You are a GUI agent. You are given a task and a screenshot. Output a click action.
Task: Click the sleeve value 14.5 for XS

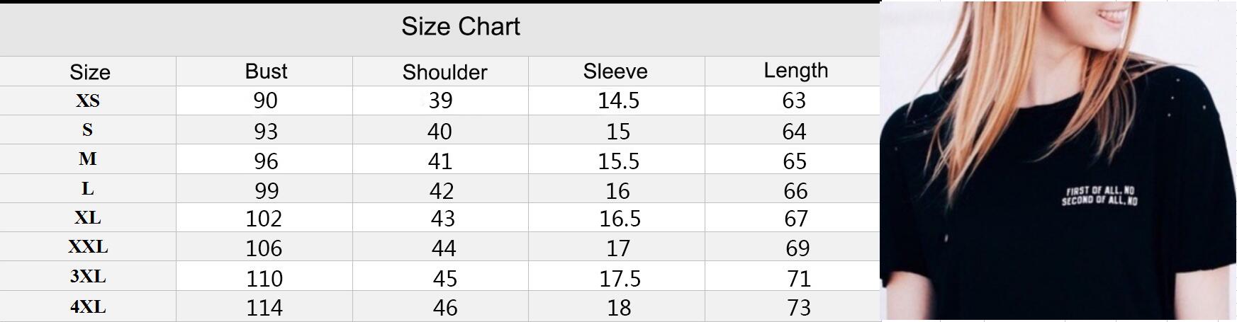(618, 101)
